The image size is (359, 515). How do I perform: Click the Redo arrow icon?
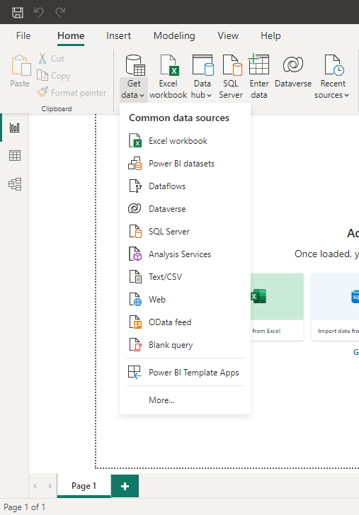coord(60,13)
